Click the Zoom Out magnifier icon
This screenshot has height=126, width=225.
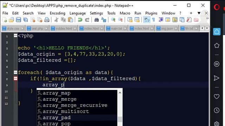tap(120, 20)
